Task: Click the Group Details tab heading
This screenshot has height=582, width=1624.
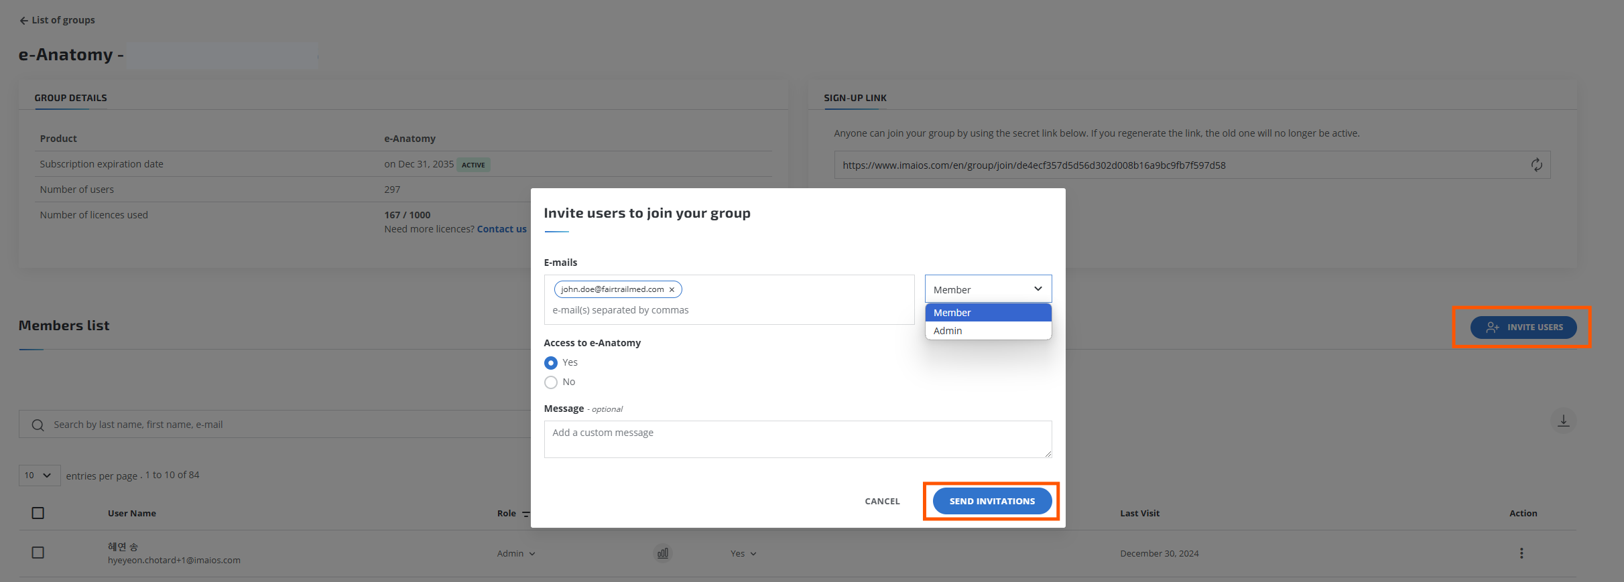Action: tap(70, 98)
